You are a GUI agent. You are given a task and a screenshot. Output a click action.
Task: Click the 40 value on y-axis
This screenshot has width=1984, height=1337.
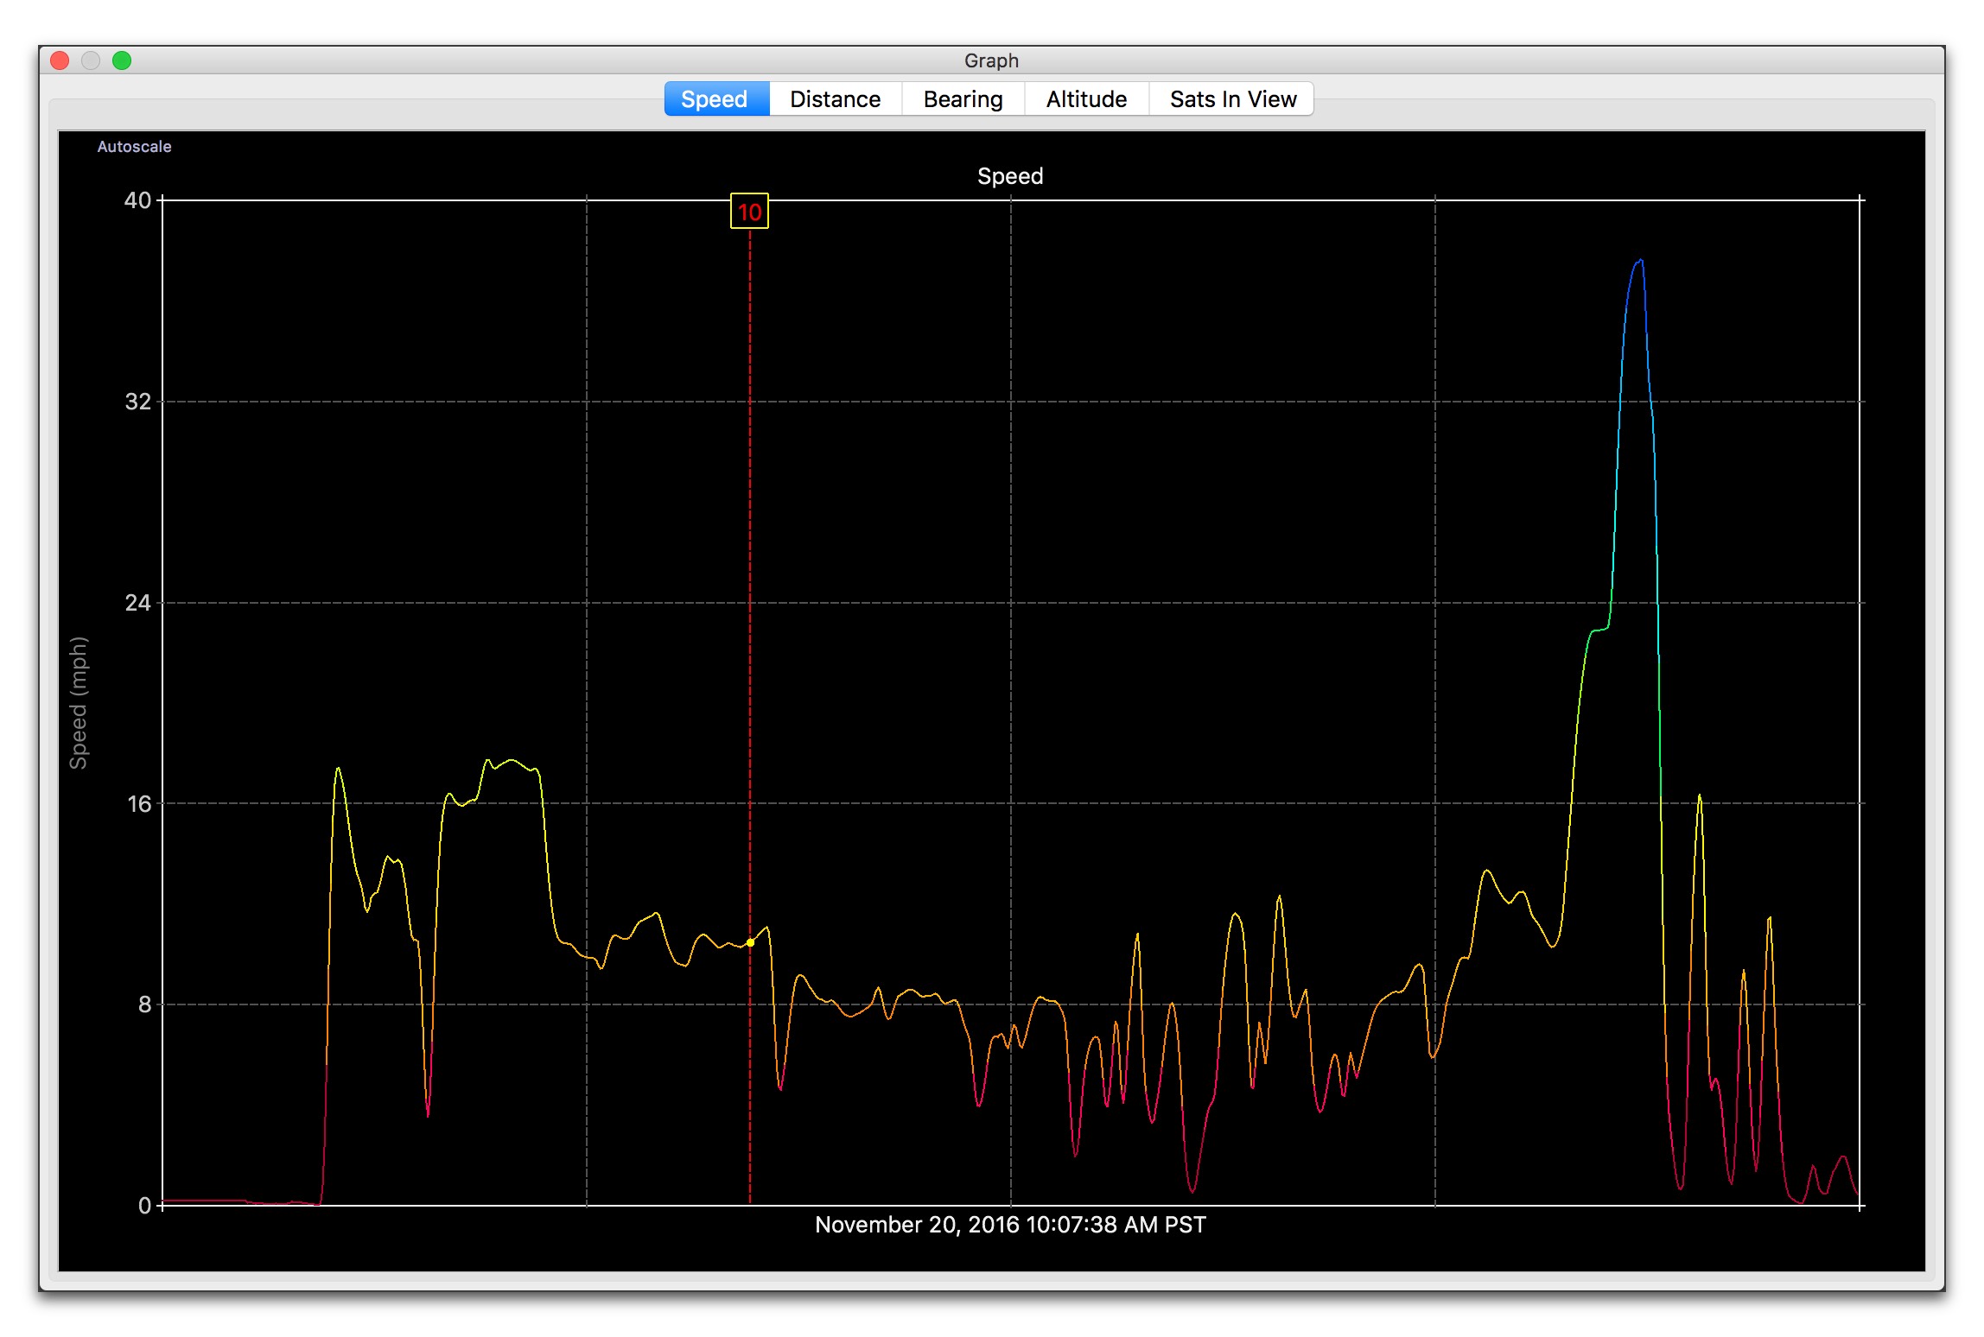137,200
